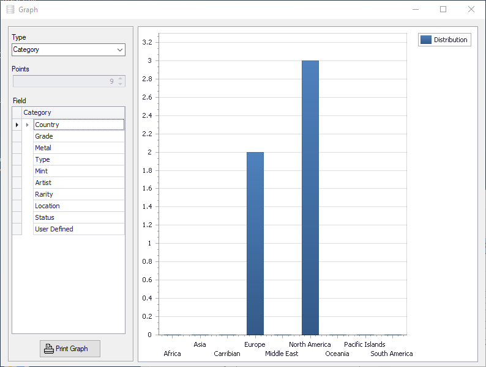486x367 pixels.
Task: Click the Europe axis label
Action: click(x=255, y=344)
